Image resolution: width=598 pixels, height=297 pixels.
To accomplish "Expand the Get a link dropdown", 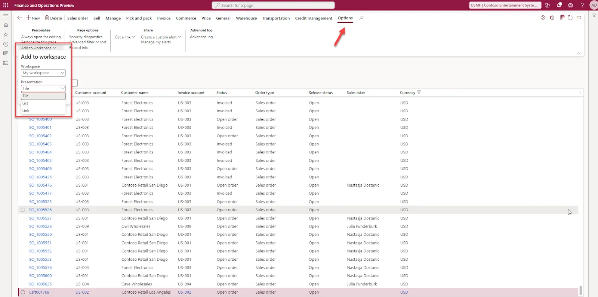I will 125,37.
